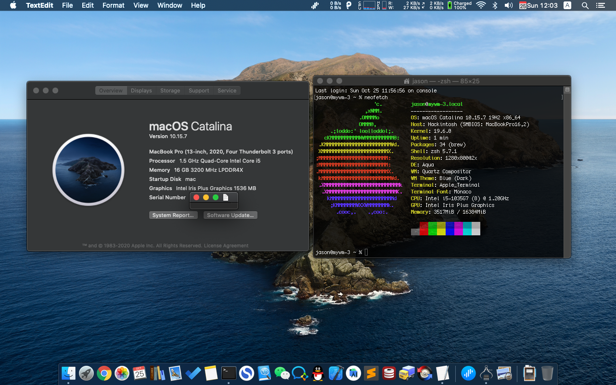Click the input source 'A' icon

tap(567, 5)
